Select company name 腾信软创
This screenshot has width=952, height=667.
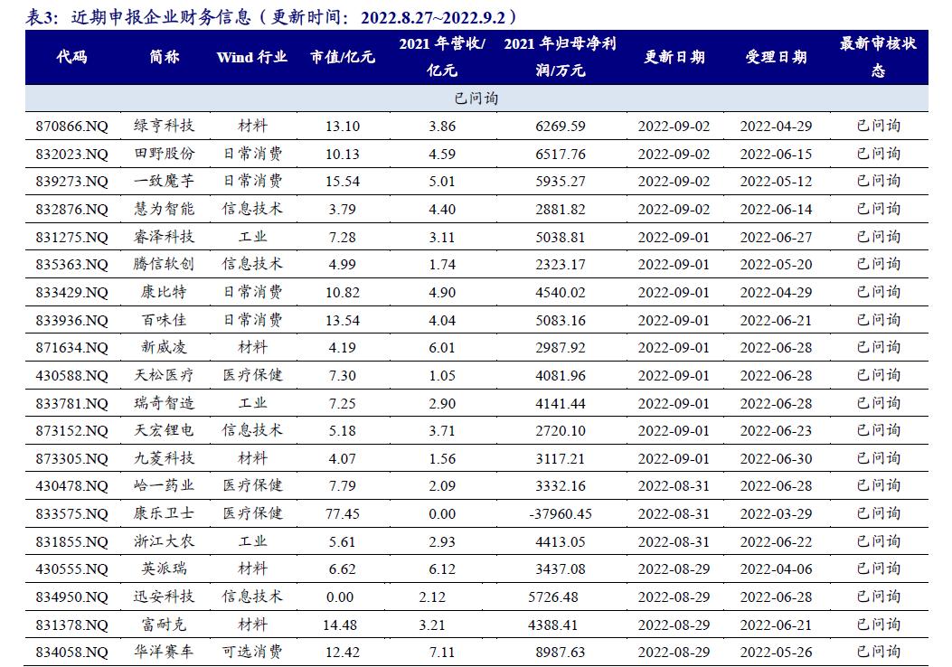tap(164, 264)
